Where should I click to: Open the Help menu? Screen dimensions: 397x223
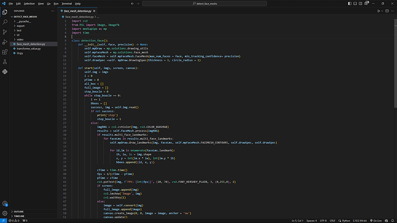pos(78,4)
